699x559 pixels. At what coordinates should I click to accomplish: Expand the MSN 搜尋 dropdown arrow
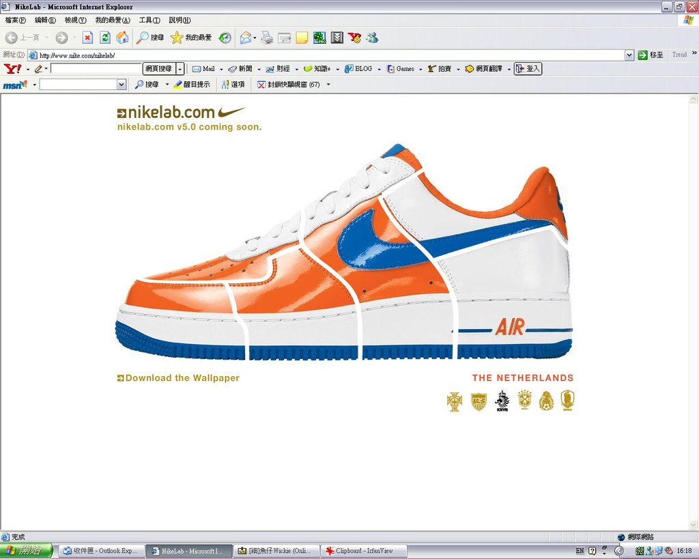167,84
